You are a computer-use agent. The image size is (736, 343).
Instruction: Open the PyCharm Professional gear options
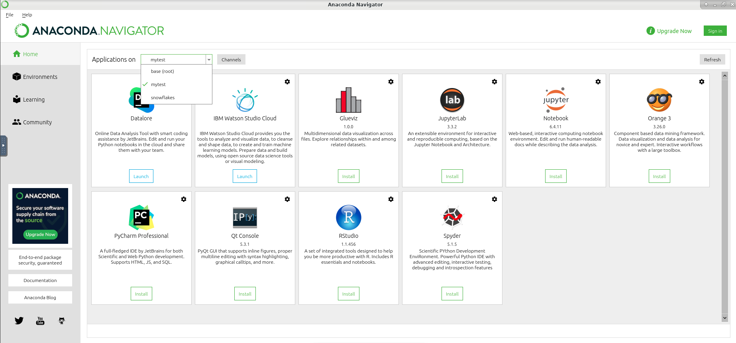(x=184, y=199)
